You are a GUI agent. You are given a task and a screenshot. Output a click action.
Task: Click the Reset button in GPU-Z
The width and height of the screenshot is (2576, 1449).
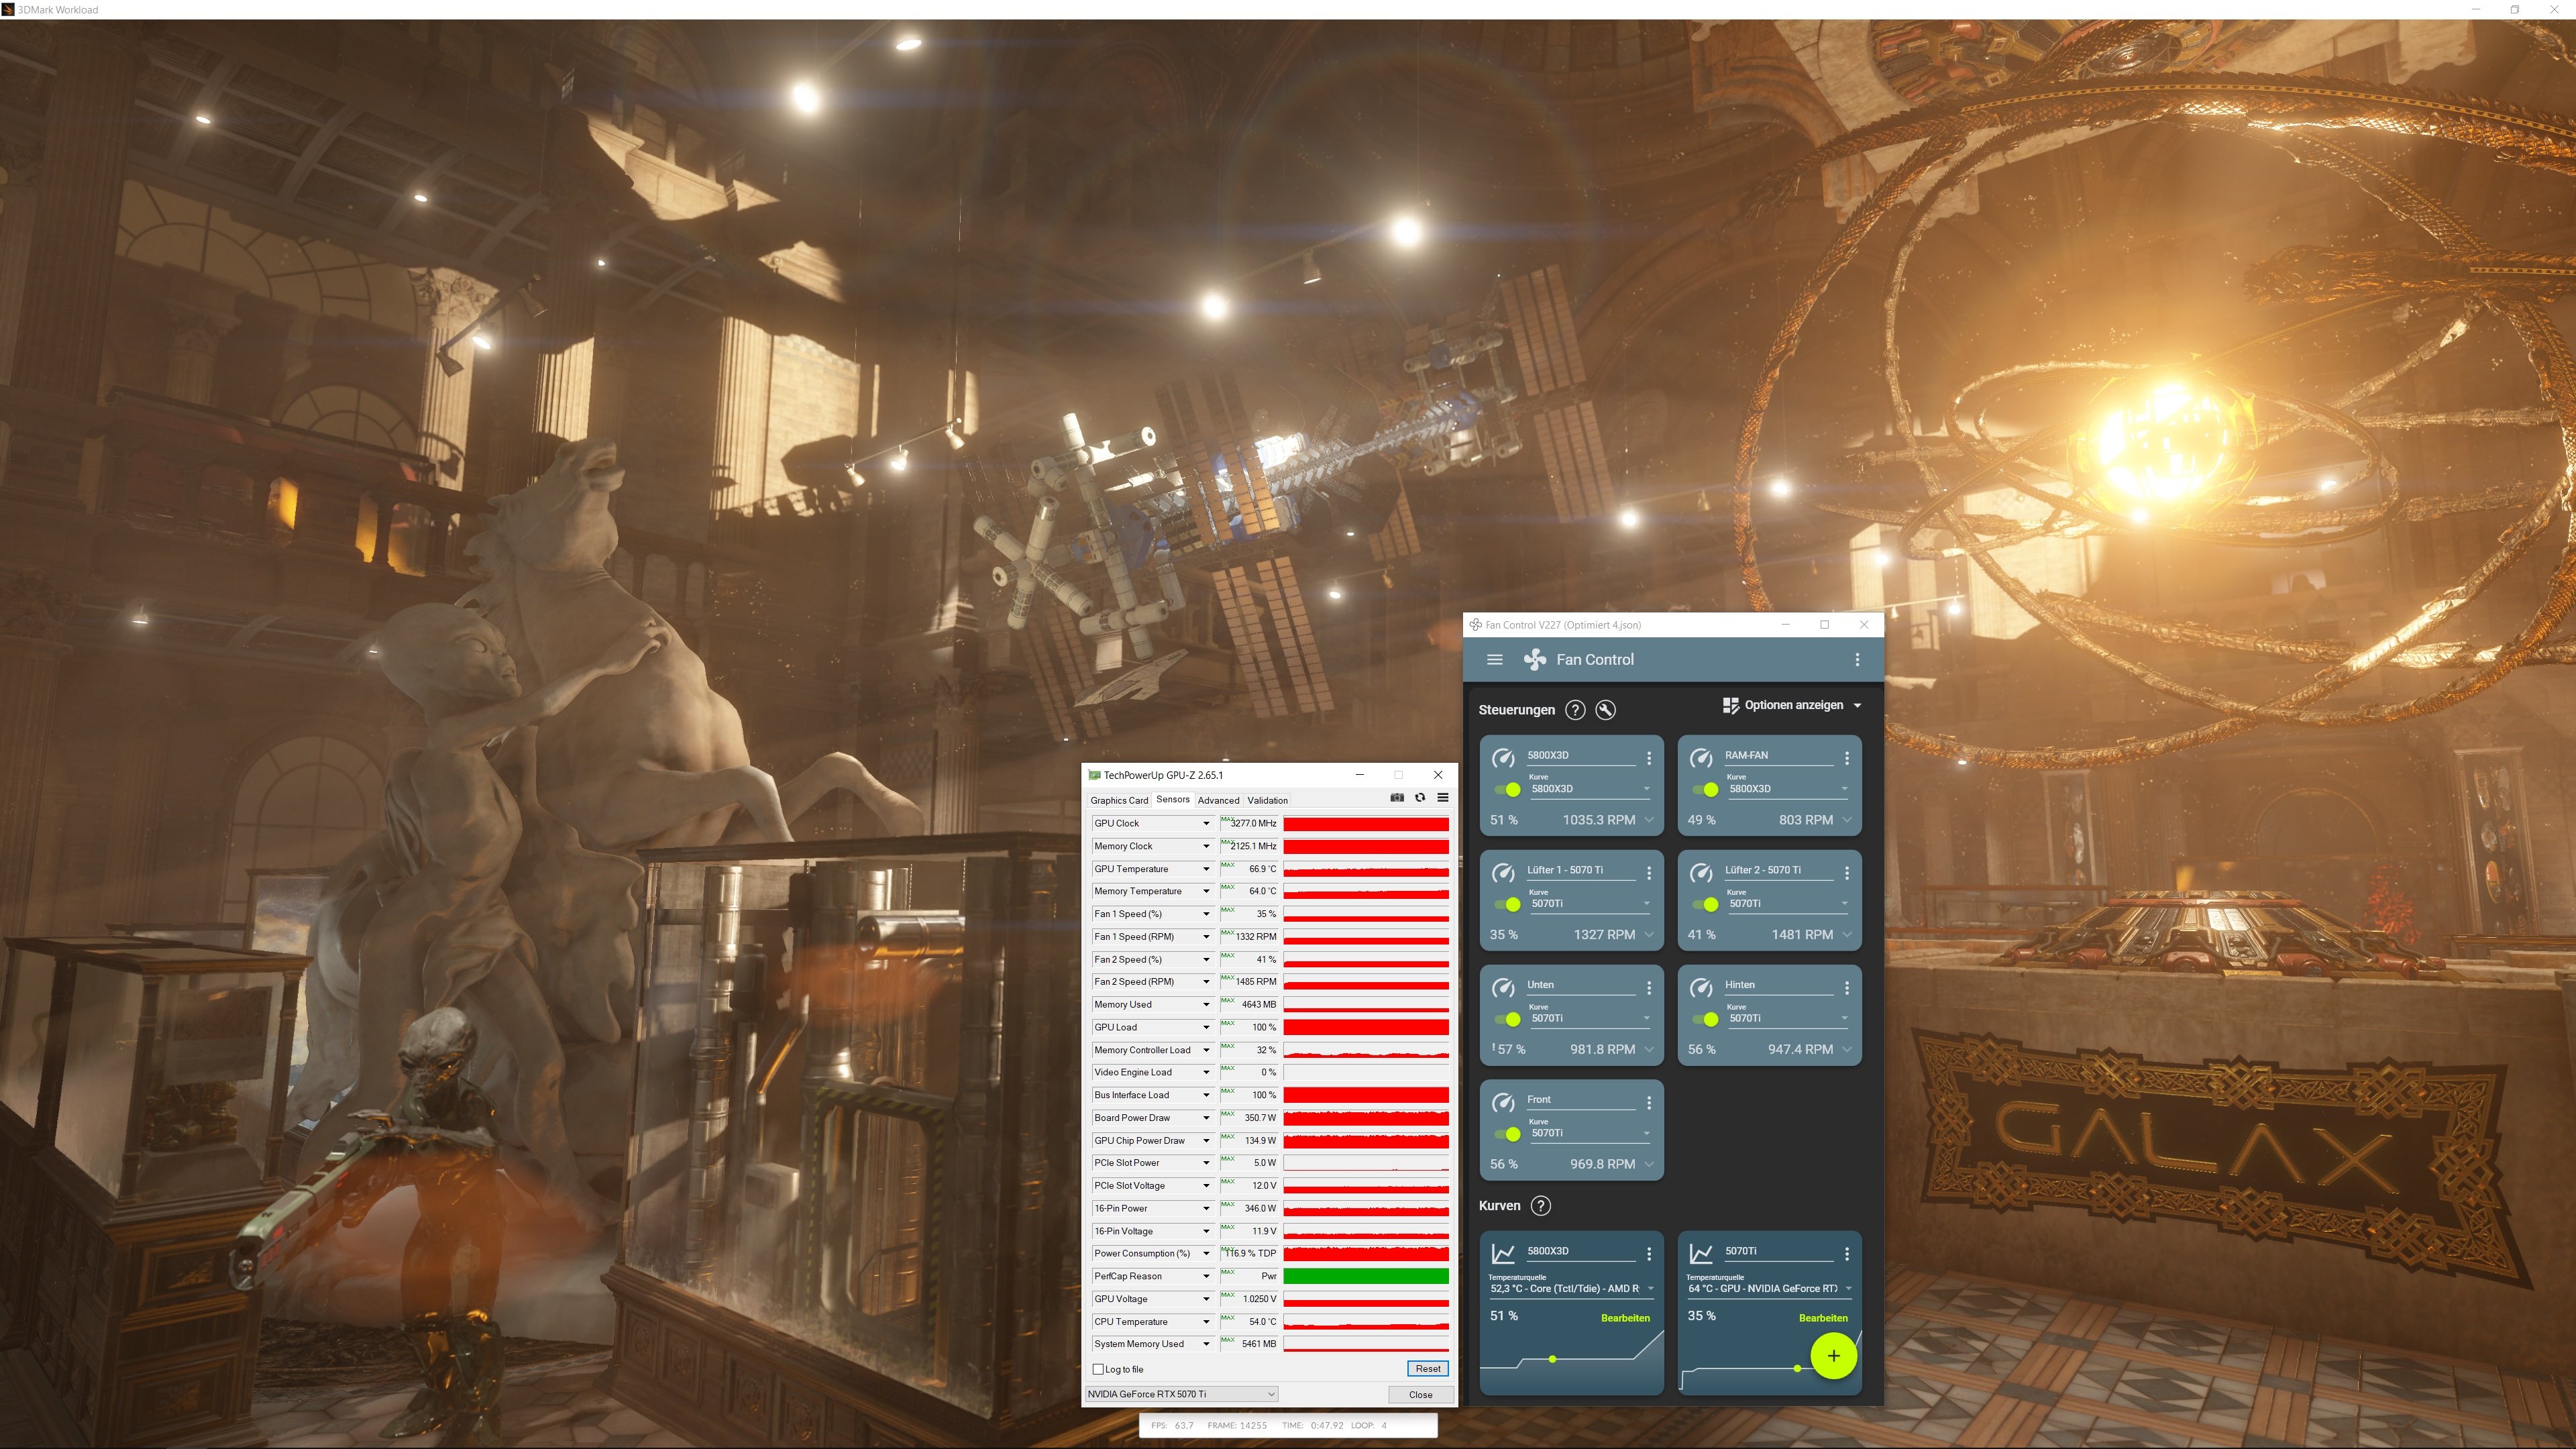pos(1427,1369)
